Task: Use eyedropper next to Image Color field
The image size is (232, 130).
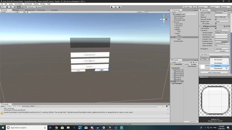Action: click(229, 15)
